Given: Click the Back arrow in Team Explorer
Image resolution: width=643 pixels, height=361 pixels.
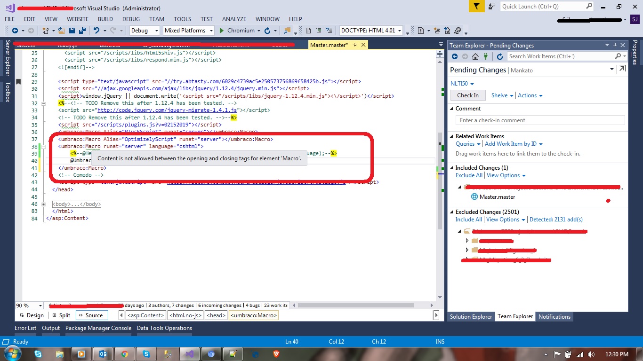Looking at the screenshot, I should (455, 56).
